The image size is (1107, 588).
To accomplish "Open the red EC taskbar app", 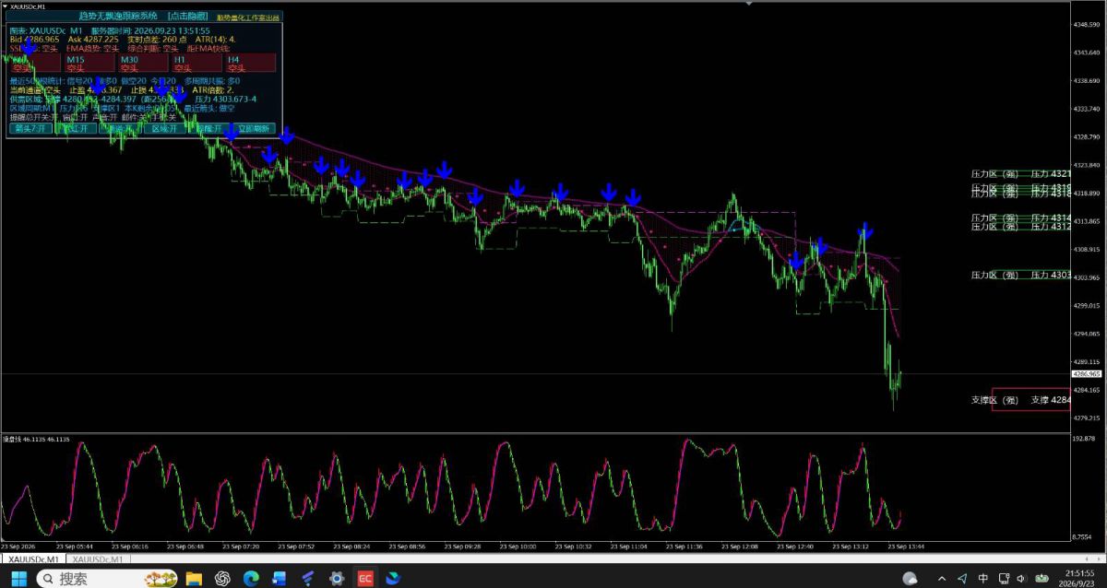I will [x=365, y=578].
